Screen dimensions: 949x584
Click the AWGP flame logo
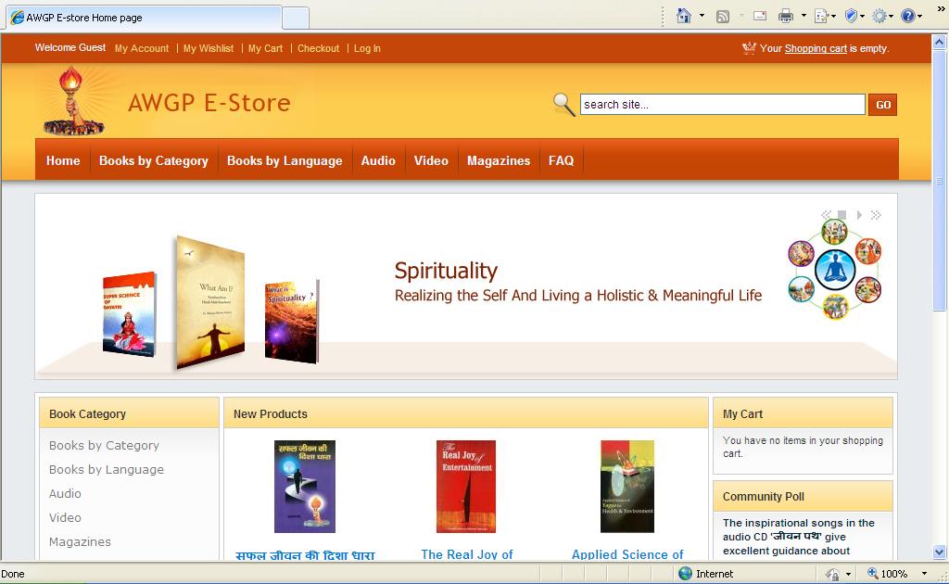[72, 102]
